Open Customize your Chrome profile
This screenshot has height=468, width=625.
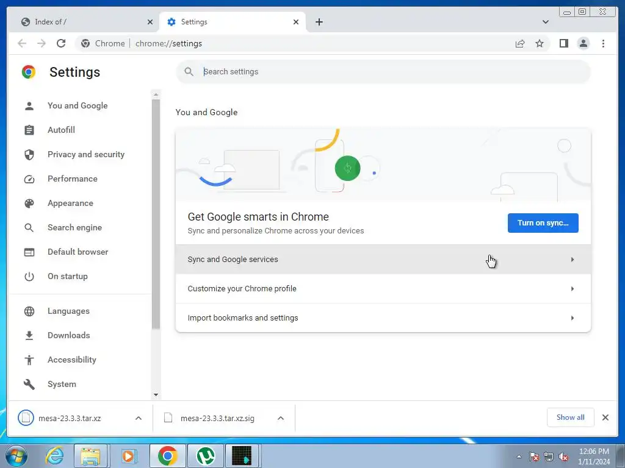tap(383, 288)
